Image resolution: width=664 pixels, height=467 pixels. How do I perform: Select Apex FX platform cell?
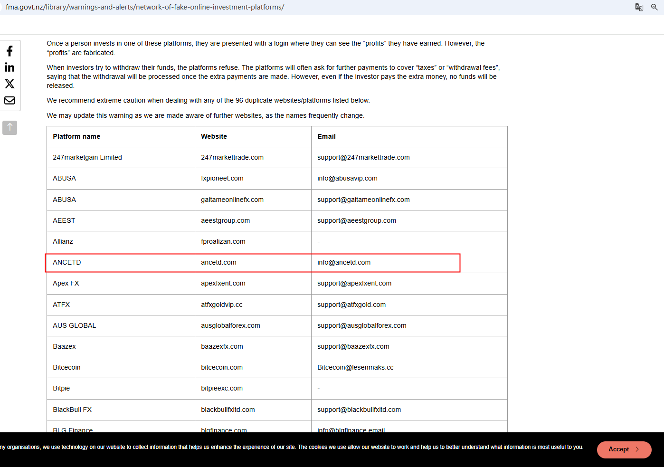[121, 284]
